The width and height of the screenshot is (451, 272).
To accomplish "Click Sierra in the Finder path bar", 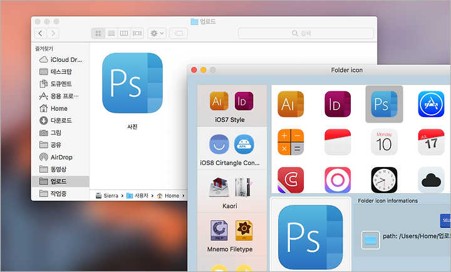I will pos(107,196).
